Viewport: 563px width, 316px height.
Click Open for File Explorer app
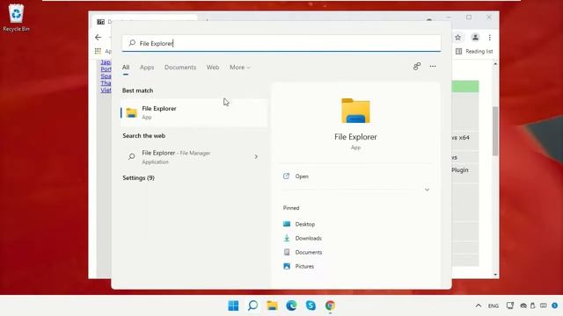coord(302,176)
